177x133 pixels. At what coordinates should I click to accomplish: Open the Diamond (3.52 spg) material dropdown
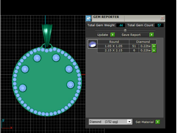click(x=110, y=122)
